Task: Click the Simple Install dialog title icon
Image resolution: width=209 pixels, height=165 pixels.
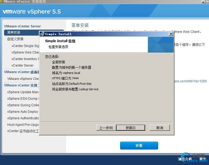Action: pyautogui.click(x=42, y=34)
